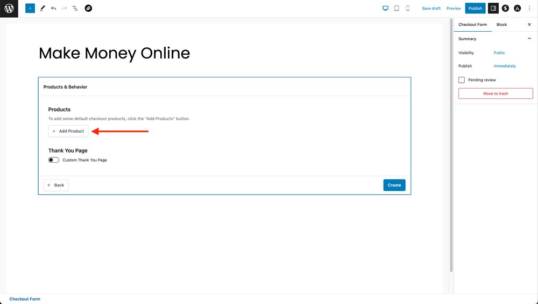
Task: Click the WordPress logo icon
Action: (9, 9)
